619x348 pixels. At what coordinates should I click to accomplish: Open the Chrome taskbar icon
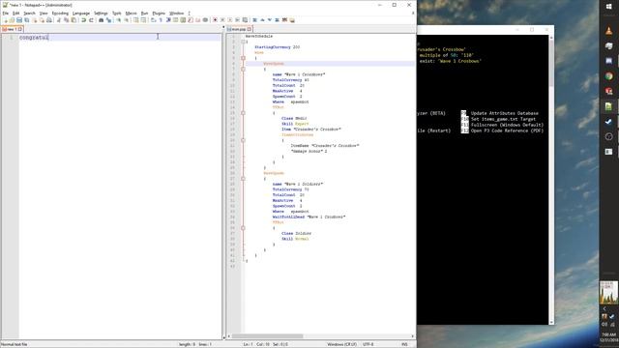[x=608, y=76]
